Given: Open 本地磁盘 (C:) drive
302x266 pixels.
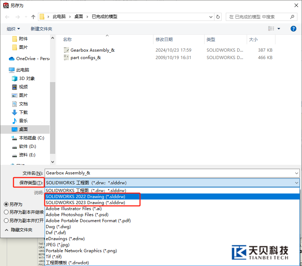Looking at the screenshot, I should [28, 138].
